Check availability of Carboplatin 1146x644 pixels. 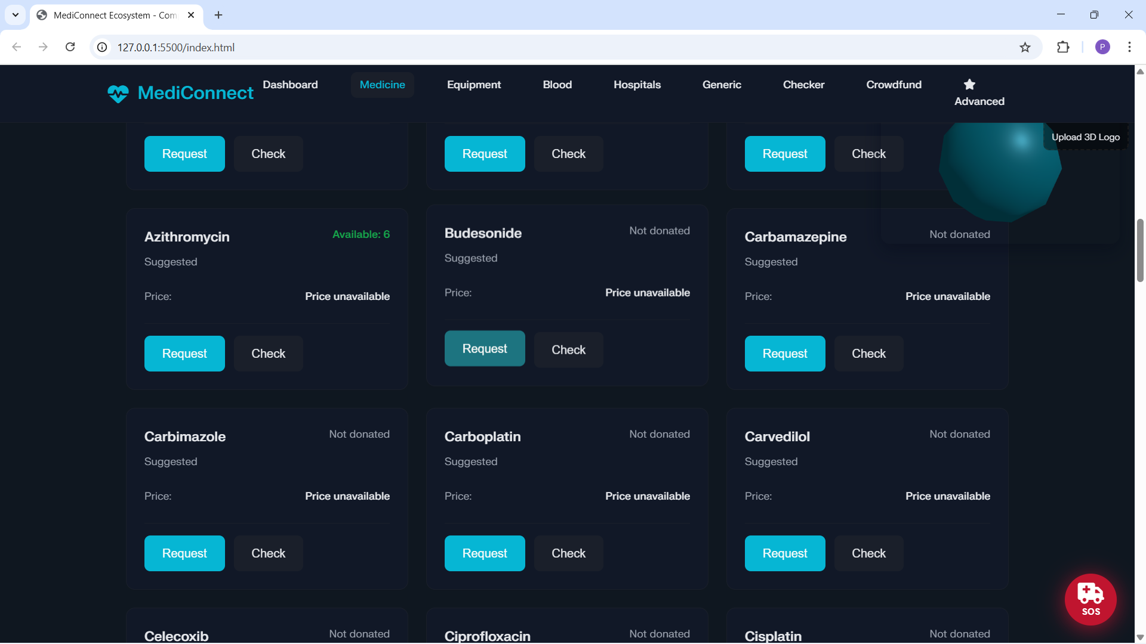tap(568, 553)
